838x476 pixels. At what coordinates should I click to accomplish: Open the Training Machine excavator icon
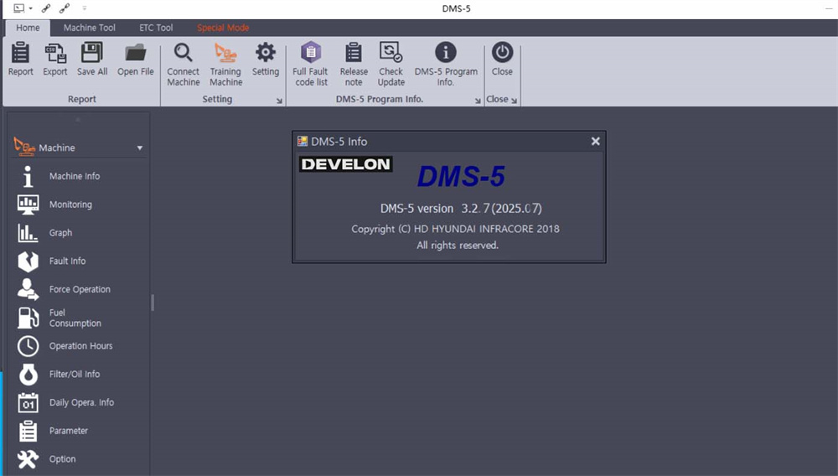click(225, 54)
